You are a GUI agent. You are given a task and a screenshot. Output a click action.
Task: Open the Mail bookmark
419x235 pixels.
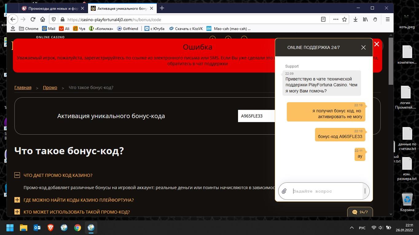pyautogui.click(x=49, y=28)
